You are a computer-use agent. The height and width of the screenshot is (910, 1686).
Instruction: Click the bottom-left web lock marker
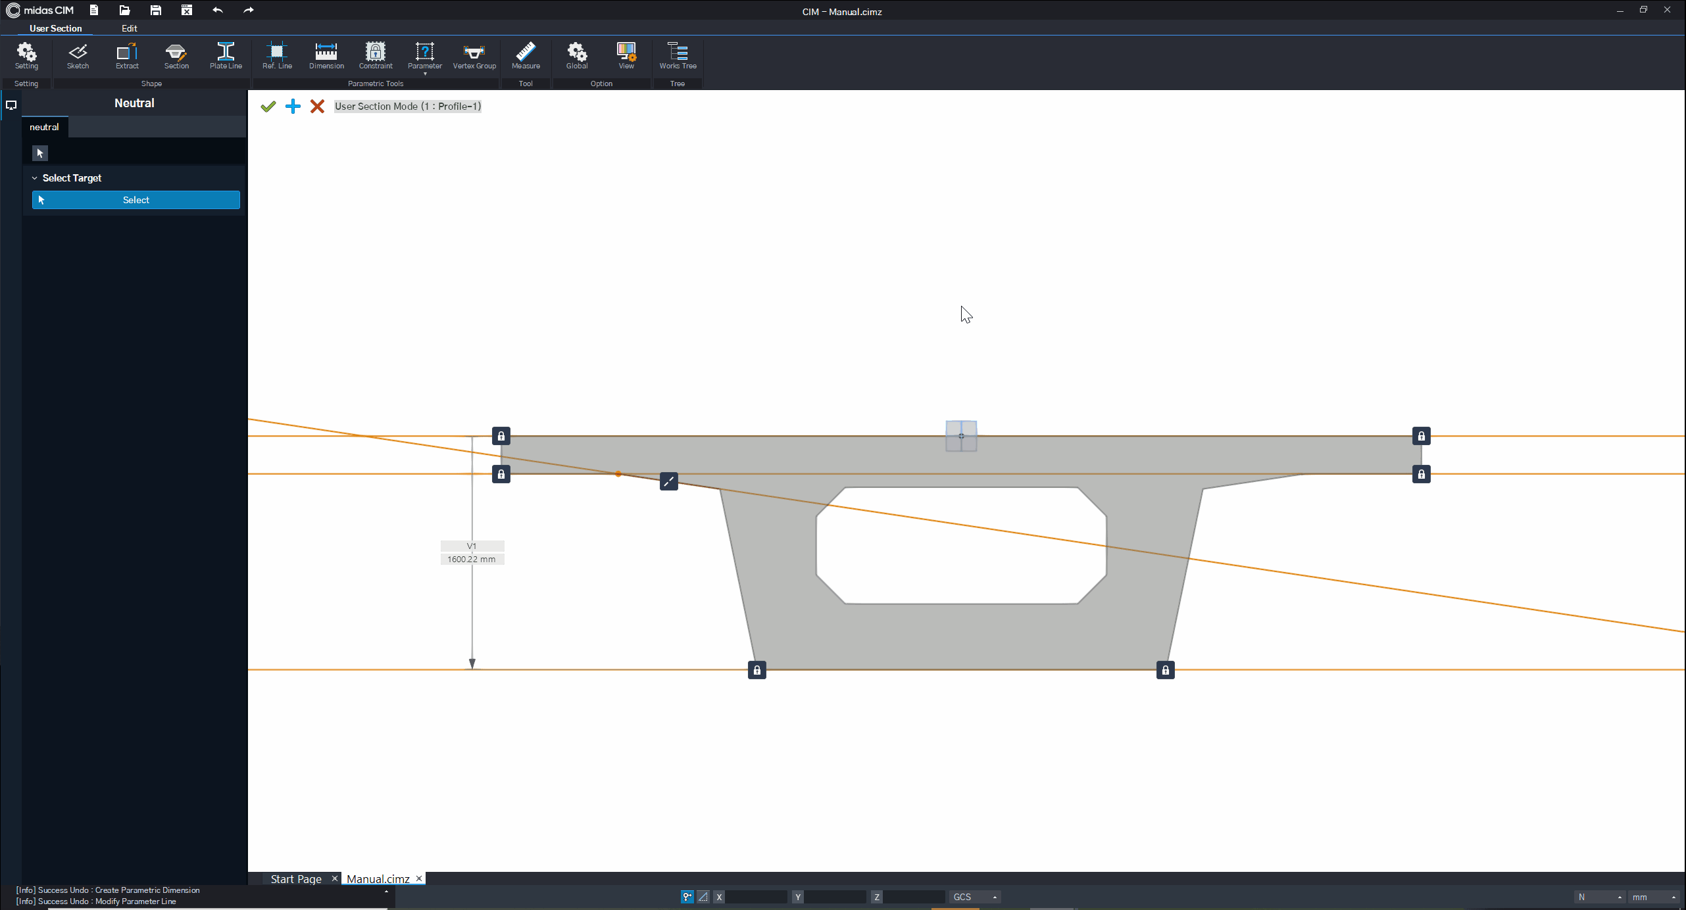[757, 670]
